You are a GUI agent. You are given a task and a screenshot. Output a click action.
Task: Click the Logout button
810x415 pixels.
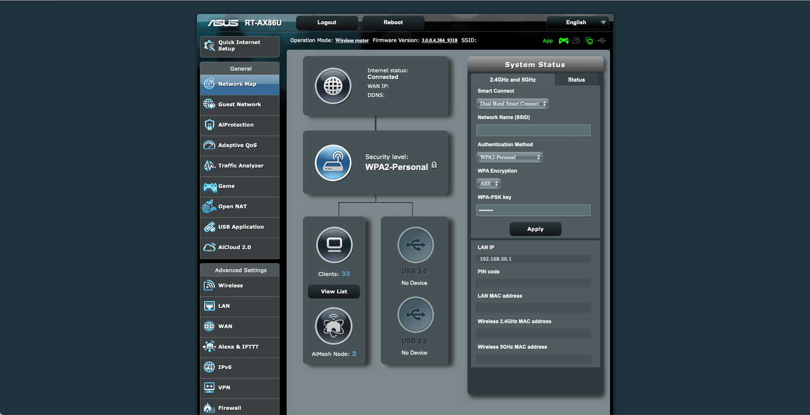tap(327, 22)
